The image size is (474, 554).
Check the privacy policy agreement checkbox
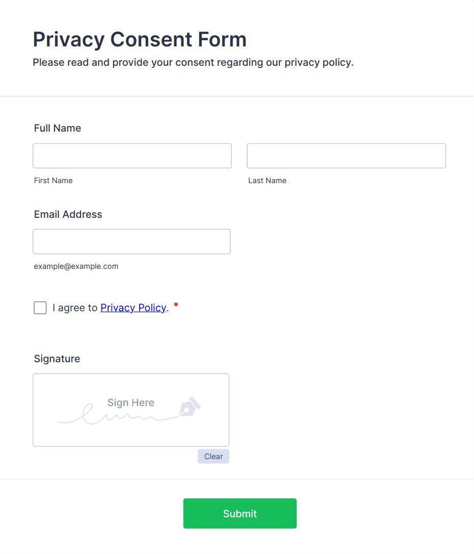[x=40, y=308]
